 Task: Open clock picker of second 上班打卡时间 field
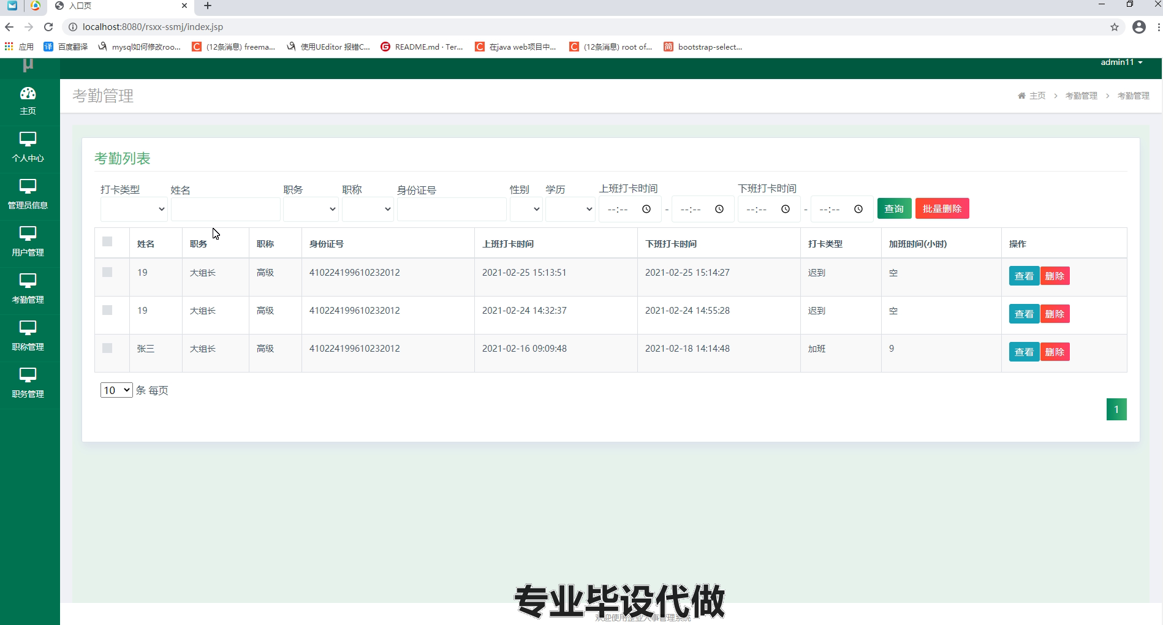tap(719, 209)
